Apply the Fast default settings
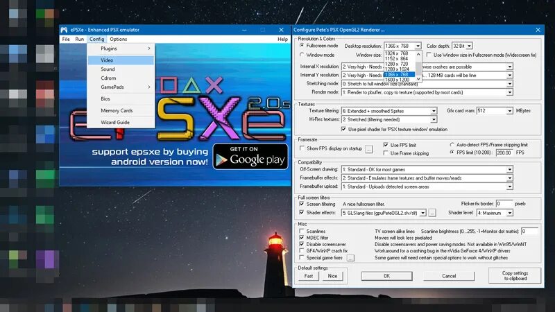555x312 pixels. click(308, 276)
